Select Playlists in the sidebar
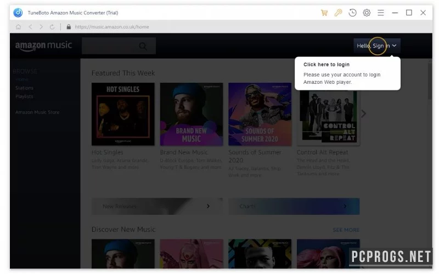 [24, 96]
